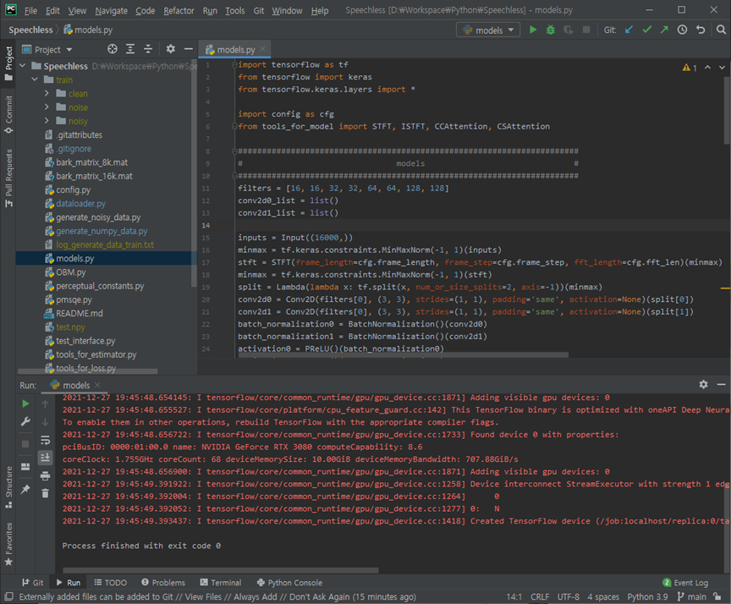Open Search Everywhere magnifier icon
731x604 pixels.
721,30
